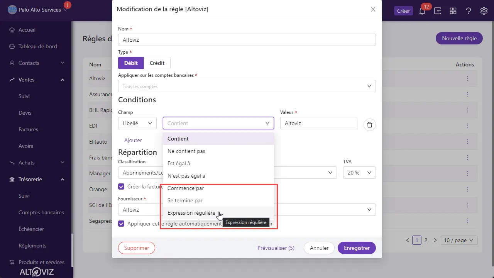Click the Enregistrer button

(x=357, y=248)
